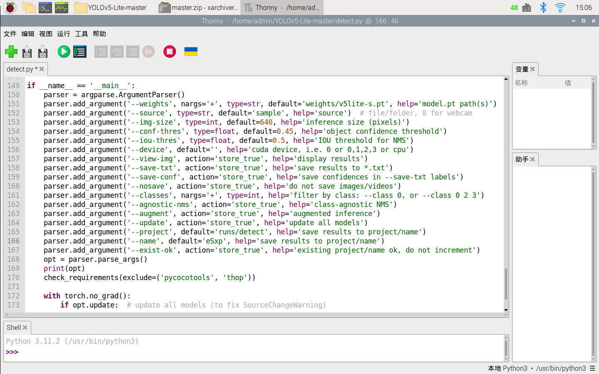Screen dimensions: 599x374
Task: Click the Step Out debug icon
Action: [x=132, y=52]
